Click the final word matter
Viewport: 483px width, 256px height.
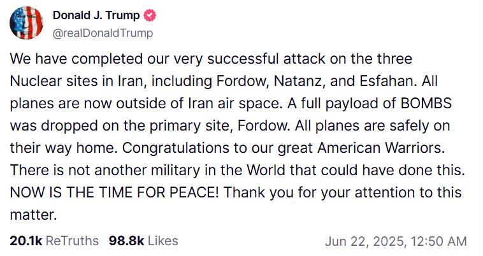click(33, 215)
